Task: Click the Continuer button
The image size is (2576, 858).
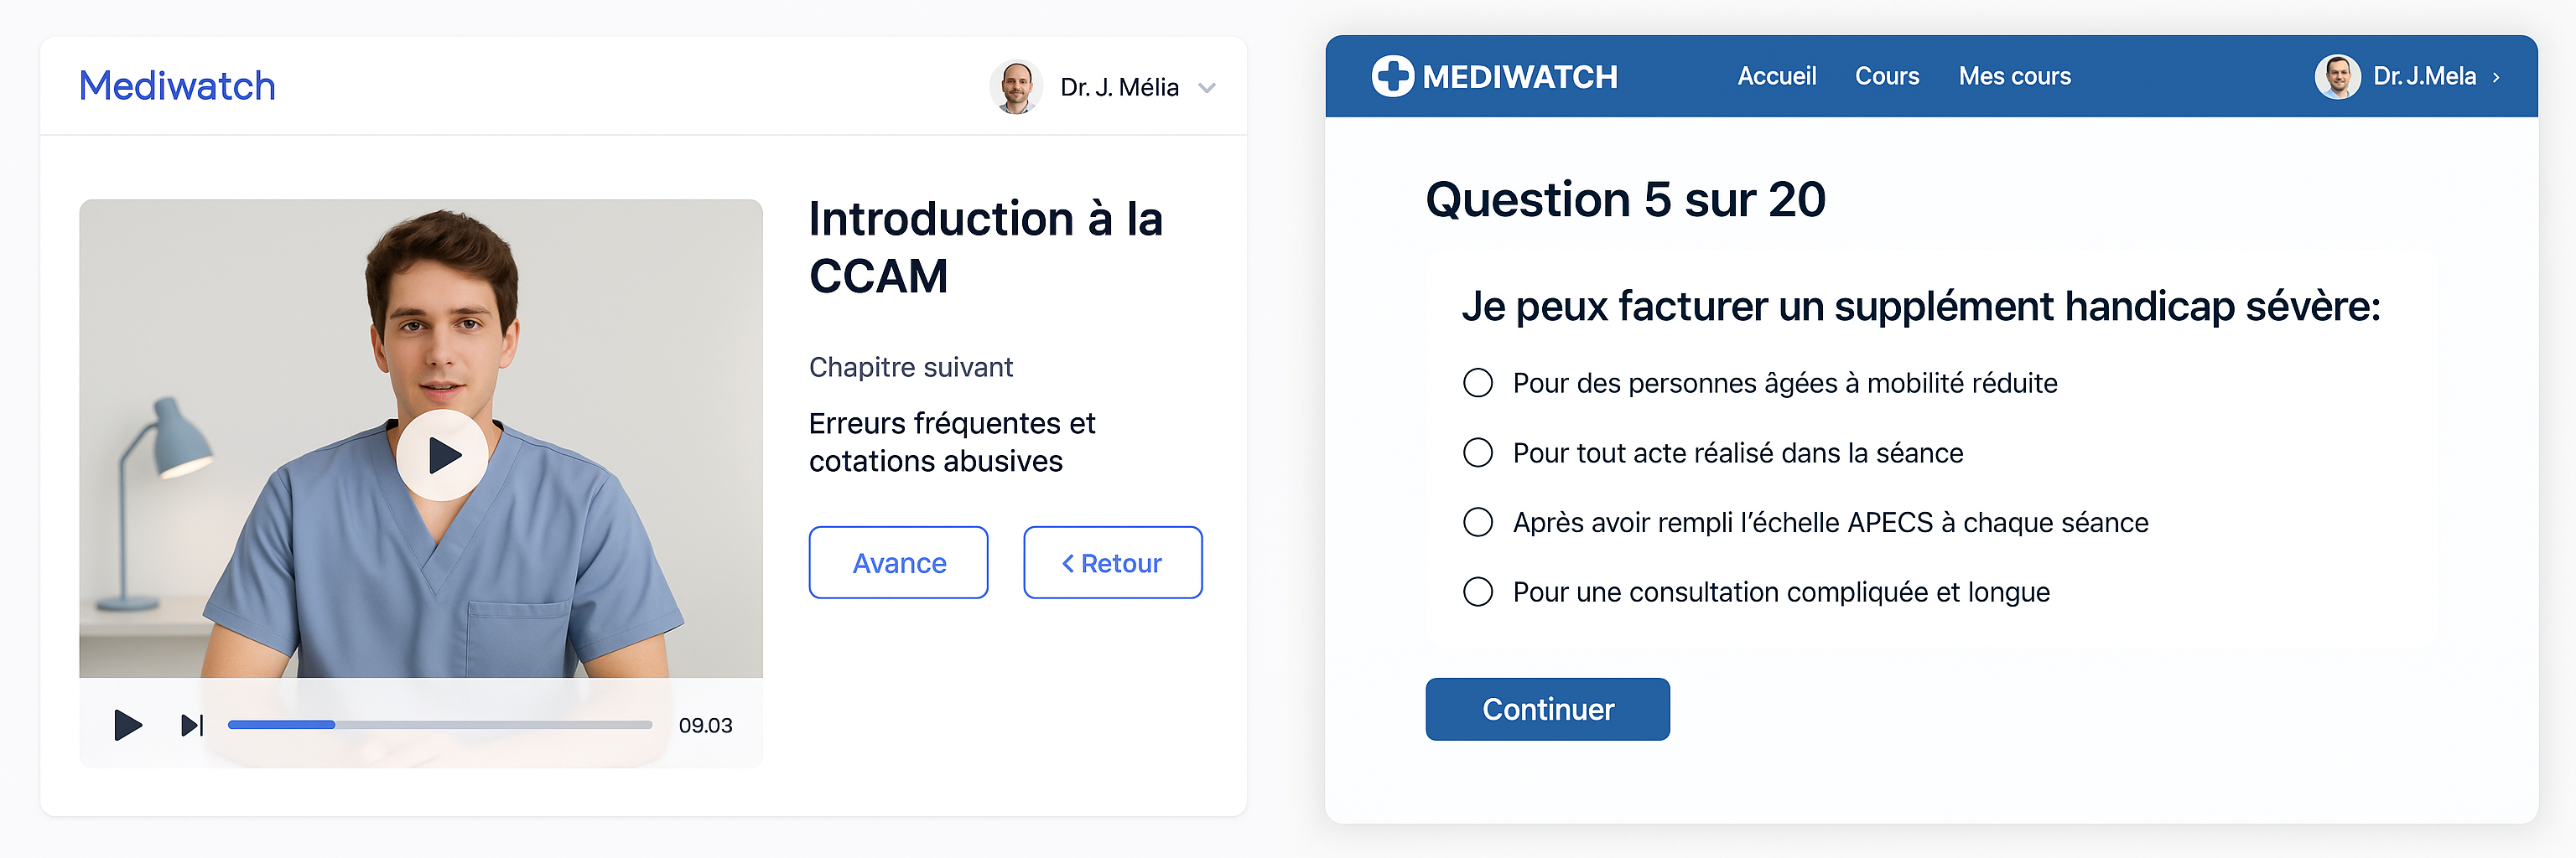Action: (x=1547, y=709)
